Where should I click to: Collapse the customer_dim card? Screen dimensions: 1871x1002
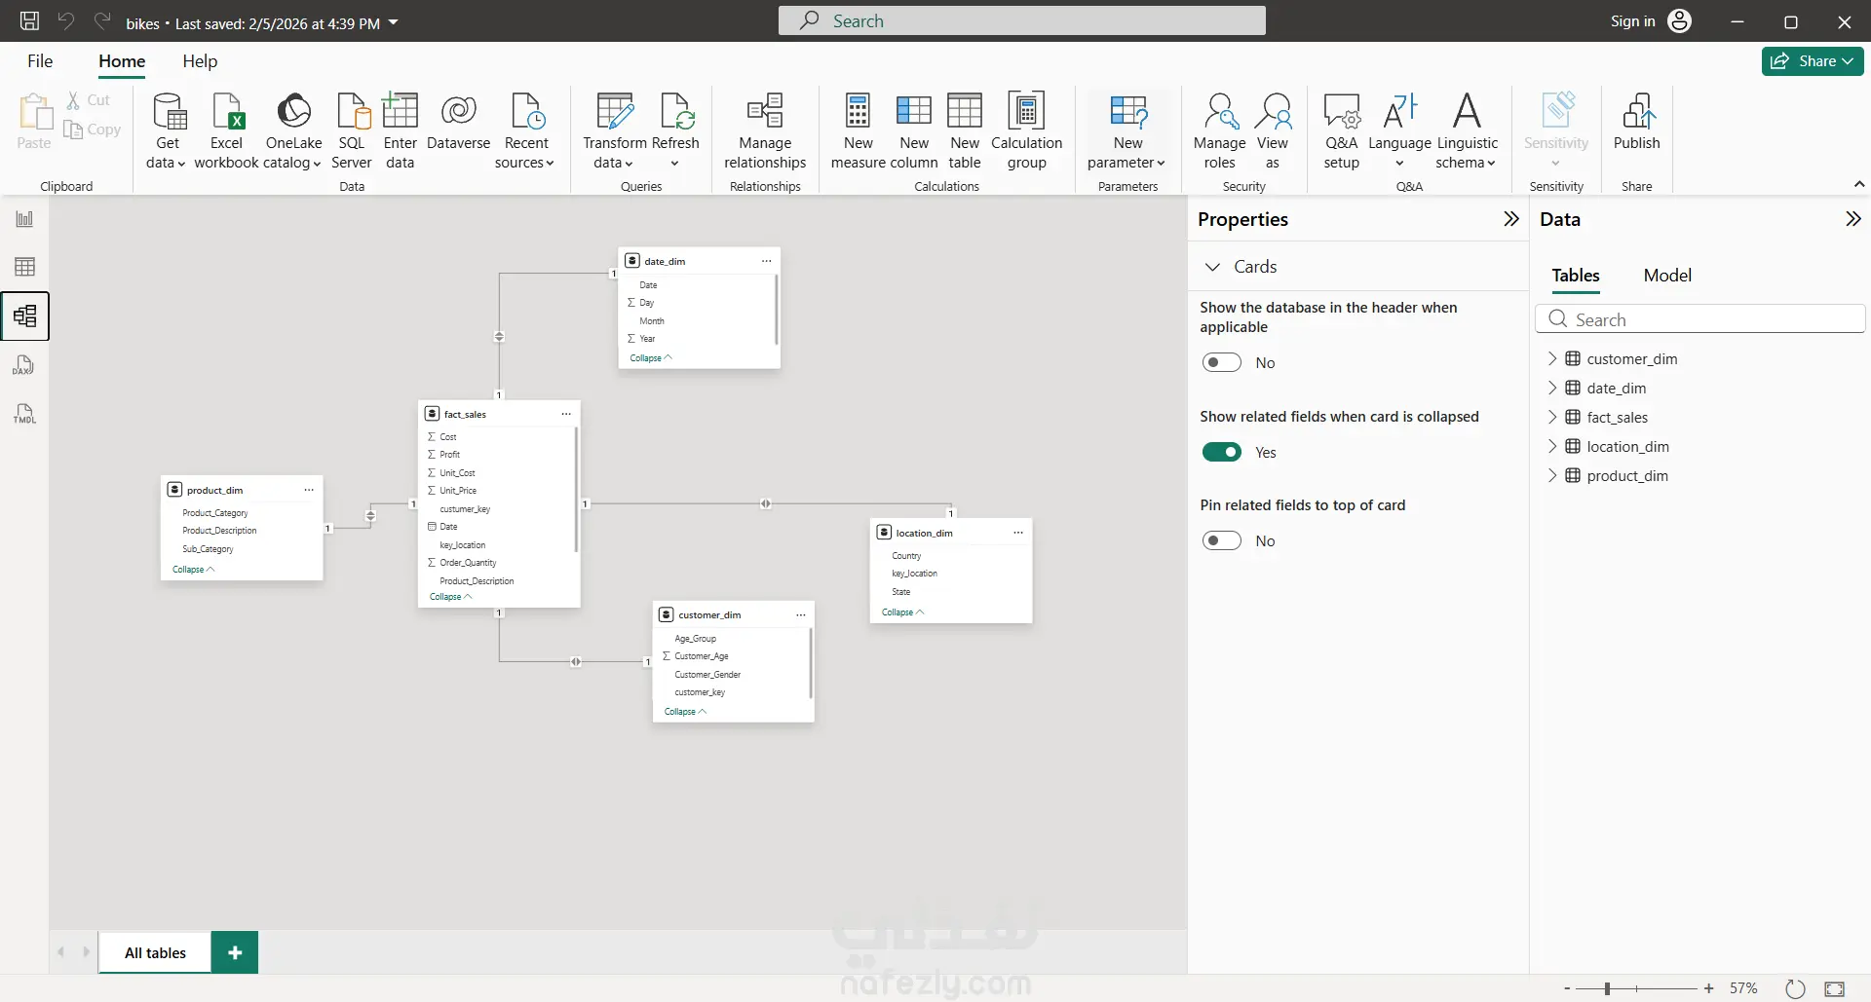(x=685, y=712)
